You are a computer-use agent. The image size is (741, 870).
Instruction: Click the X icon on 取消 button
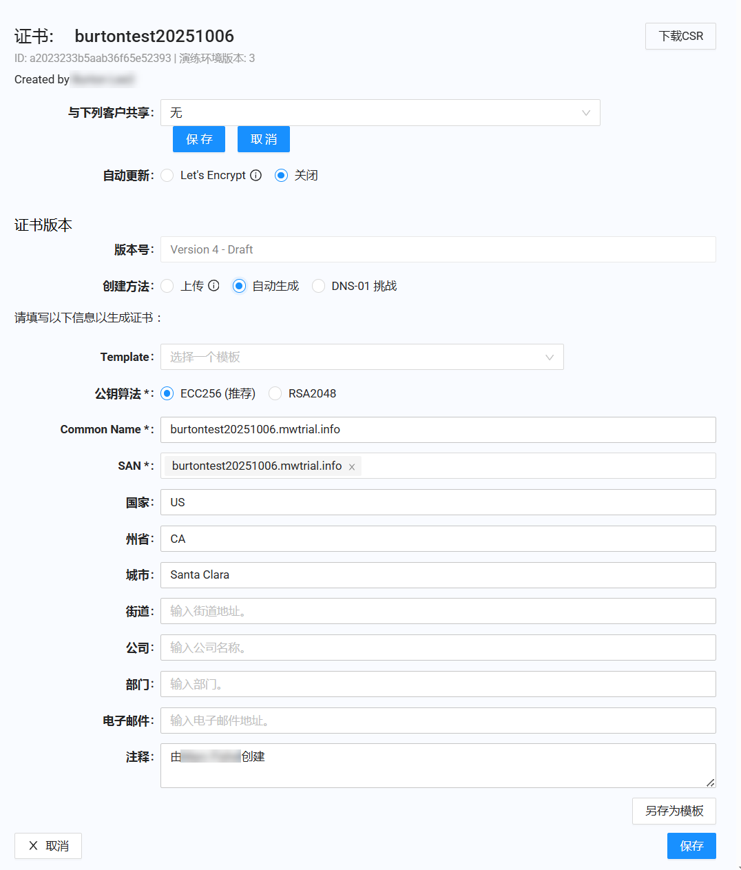coord(33,846)
